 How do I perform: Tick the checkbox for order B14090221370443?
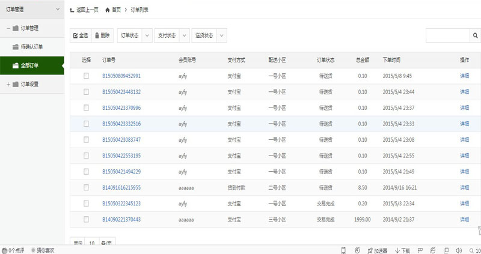click(86, 219)
